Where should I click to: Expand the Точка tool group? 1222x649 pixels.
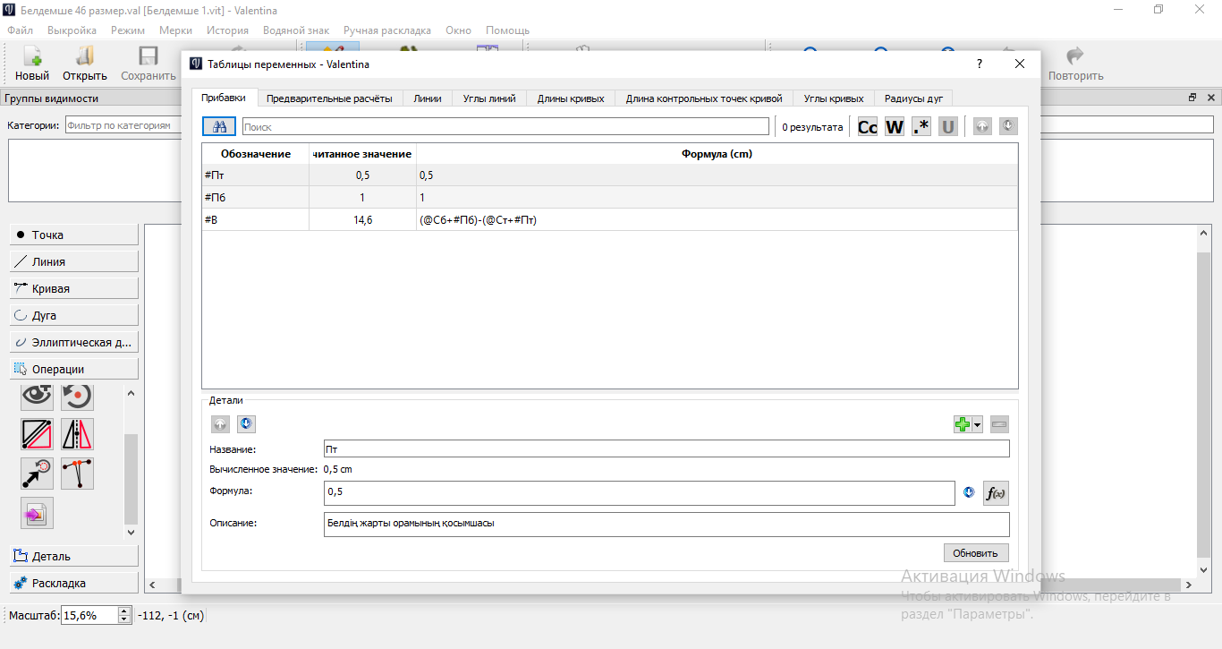74,235
